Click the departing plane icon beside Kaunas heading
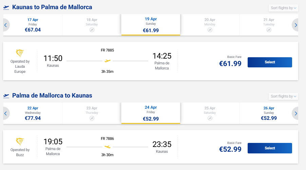The height and width of the screenshot is (170, 306). (6, 7)
